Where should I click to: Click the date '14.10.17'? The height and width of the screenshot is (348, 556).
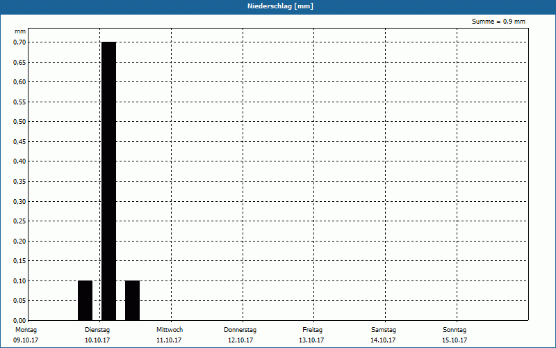383,340
